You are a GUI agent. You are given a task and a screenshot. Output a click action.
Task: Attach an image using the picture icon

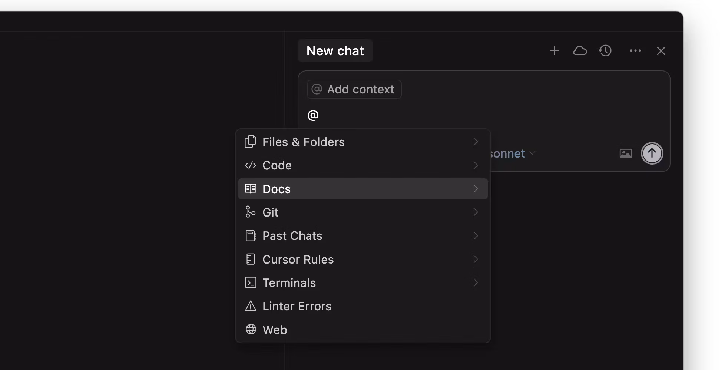click(x=626, y=153)
